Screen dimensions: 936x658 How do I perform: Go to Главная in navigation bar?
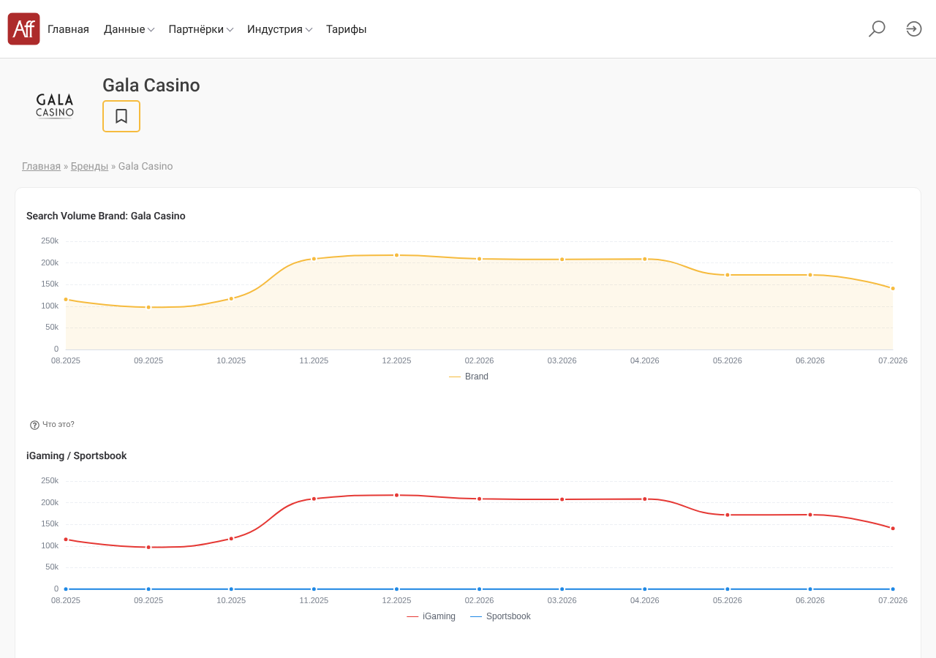(x=68, y=29)
